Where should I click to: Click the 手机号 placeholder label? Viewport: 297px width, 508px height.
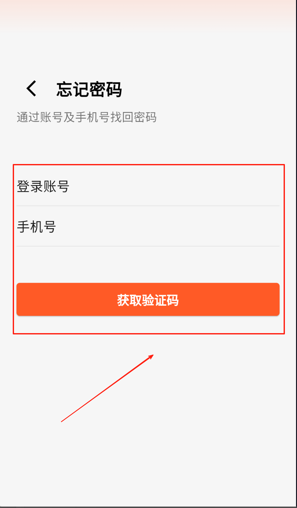coord(36,227)
